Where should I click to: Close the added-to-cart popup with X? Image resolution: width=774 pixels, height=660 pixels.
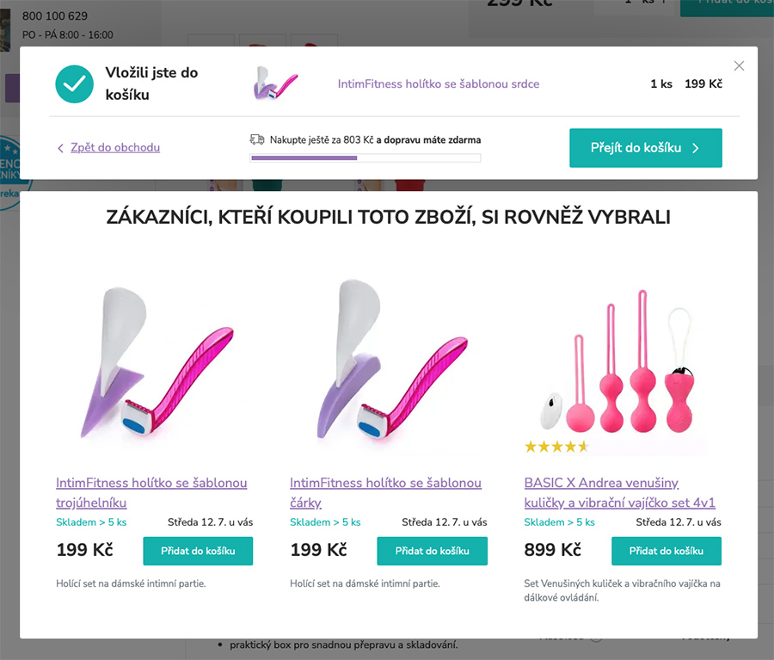click(x=739, y=65)
